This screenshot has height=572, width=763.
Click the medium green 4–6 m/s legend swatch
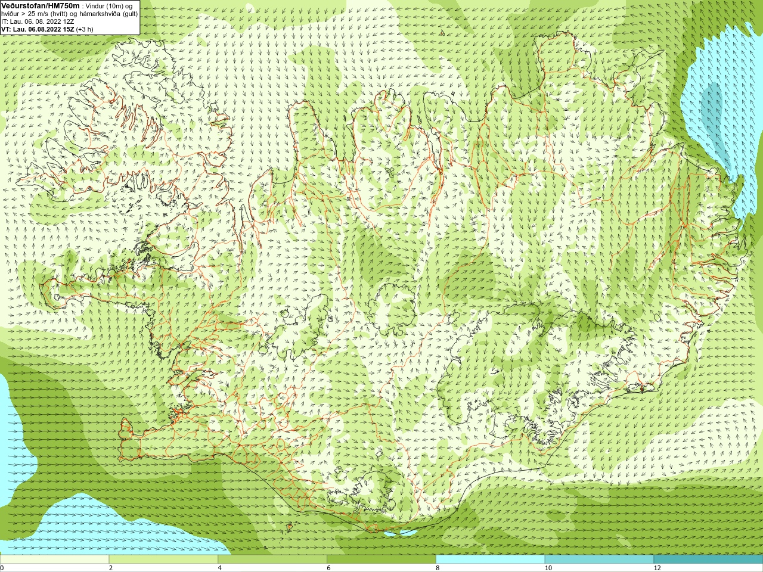pyautogui.click(x=272, y=559)
